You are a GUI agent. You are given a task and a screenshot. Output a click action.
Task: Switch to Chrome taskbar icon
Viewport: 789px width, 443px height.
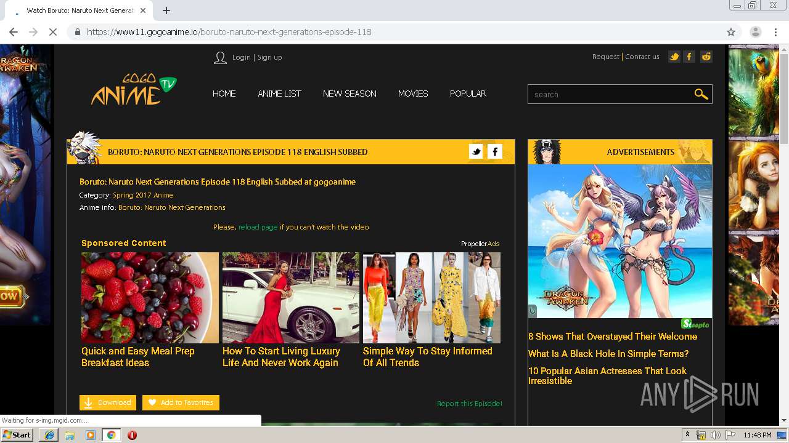pos(111,435)
